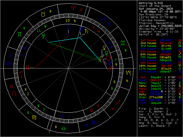Click the 'Astrolog 5.41G' title text

[151, 3]
